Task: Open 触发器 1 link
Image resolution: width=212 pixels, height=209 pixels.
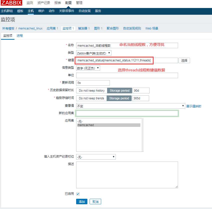Action: [84, 28]
